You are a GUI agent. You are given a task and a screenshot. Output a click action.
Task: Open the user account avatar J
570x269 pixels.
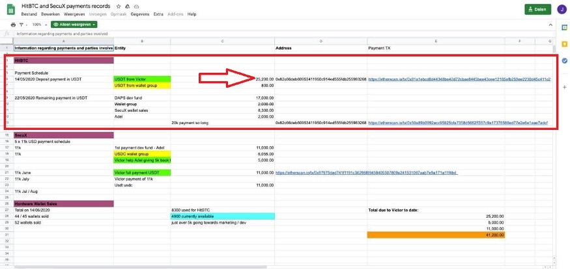[562, 10]
